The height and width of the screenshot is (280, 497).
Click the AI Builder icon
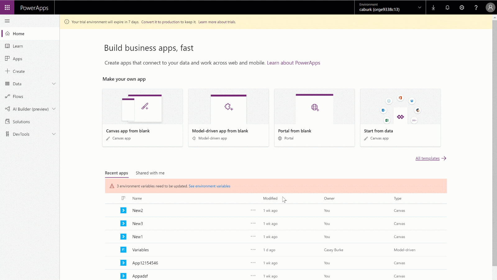pos(7,109)
